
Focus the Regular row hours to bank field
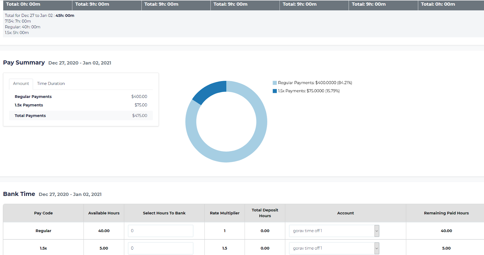[160, 231]
